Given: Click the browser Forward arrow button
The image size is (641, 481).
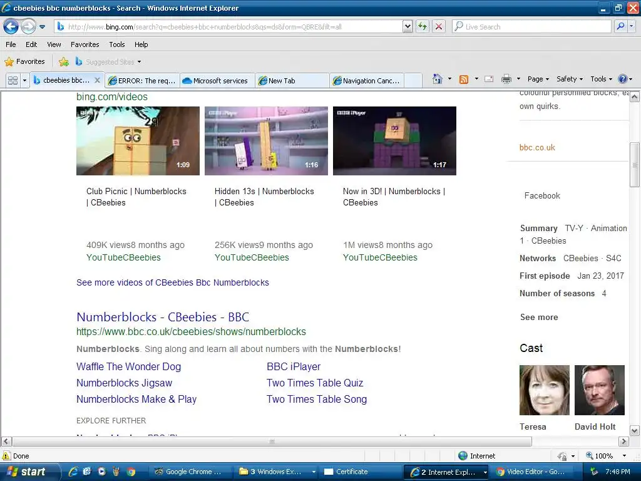Looking at the screenshot, I should [28, 26].
